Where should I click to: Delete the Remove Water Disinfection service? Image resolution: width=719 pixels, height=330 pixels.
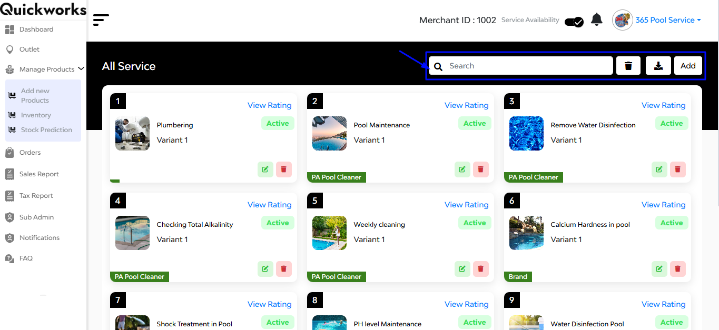point(678,169)
